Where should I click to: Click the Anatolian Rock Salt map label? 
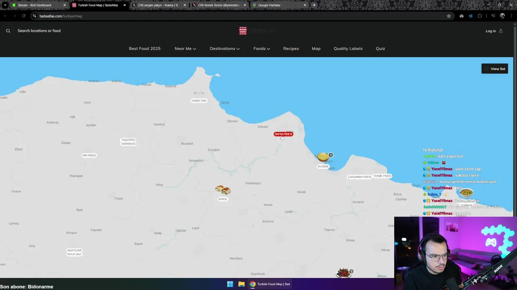click(74, 253)
